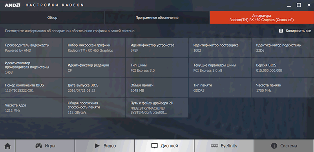Screen dimensions: 314x152
Task: Click the info icon on Система tab
Action: 274,146
